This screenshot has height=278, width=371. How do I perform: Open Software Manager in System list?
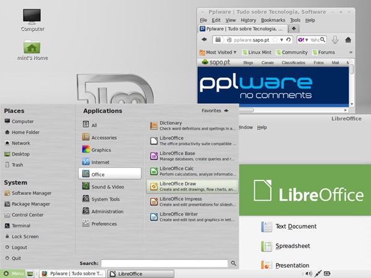click(x=28, y=193)
